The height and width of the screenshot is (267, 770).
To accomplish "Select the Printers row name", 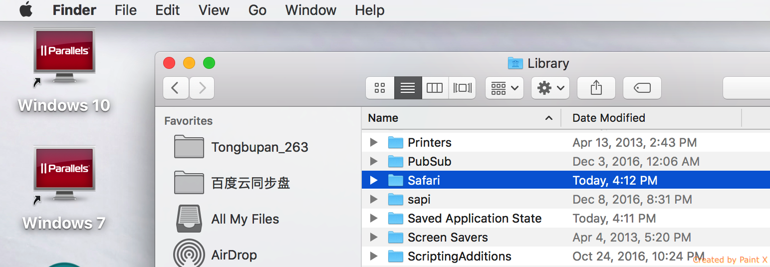I will (x=430, y=143).
